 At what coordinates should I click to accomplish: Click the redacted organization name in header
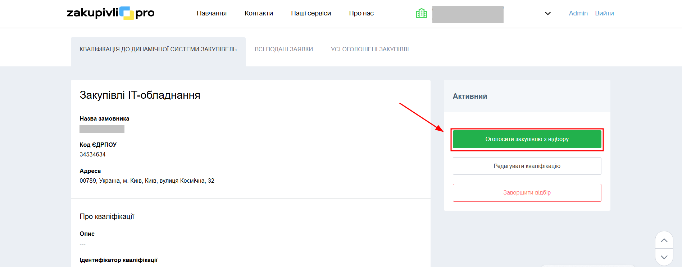468,14
